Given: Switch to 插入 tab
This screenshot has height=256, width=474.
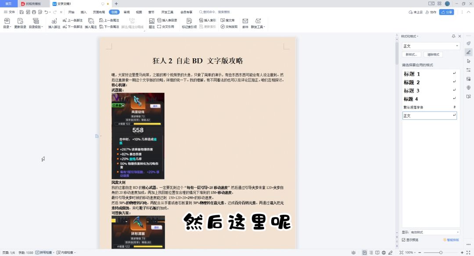Looking at the screenshot, I should click(x=84, y=12).
